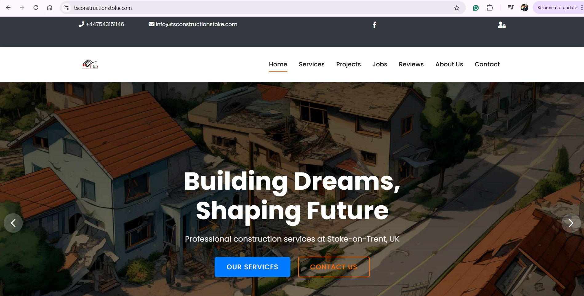This screenshot has height=296, width=584.
Task: Go to the Projects page
Action: coord(348,64)
